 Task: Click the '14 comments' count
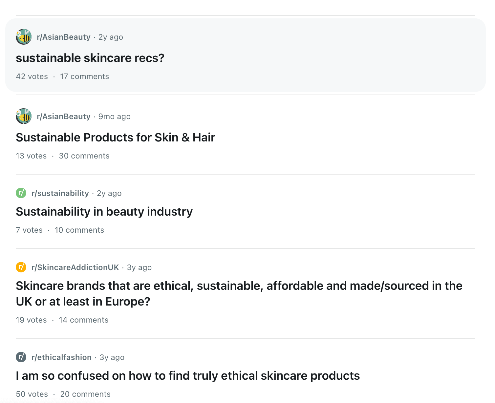[x=83, y=320]
